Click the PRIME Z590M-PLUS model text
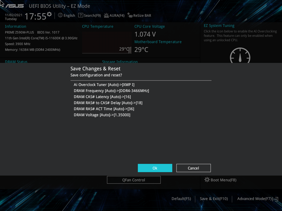The image size is (282, 211). point(20,32)
